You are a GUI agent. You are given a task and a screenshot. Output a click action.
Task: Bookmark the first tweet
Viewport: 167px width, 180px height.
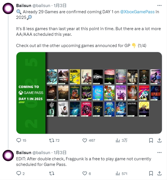pyautogui.click(x=151, y=140)
